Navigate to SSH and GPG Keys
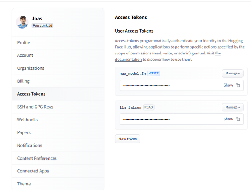The width and height of the screenshot is (251, 194). point(35,107)
